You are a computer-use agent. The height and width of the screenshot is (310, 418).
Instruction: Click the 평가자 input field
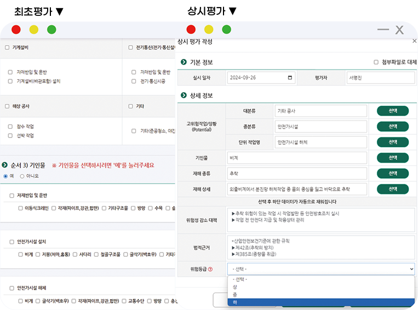(x=380, y=78)
